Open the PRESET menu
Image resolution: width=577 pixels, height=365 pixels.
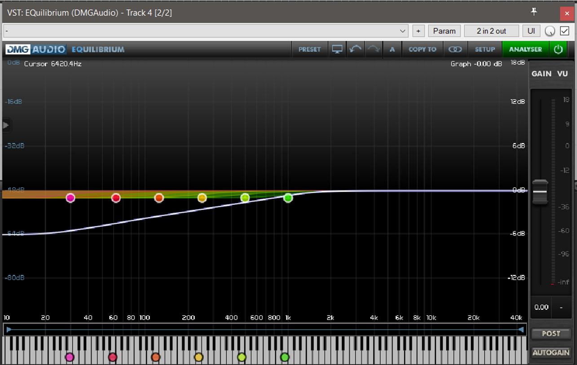pyautogui.click(x=310, y=49)
